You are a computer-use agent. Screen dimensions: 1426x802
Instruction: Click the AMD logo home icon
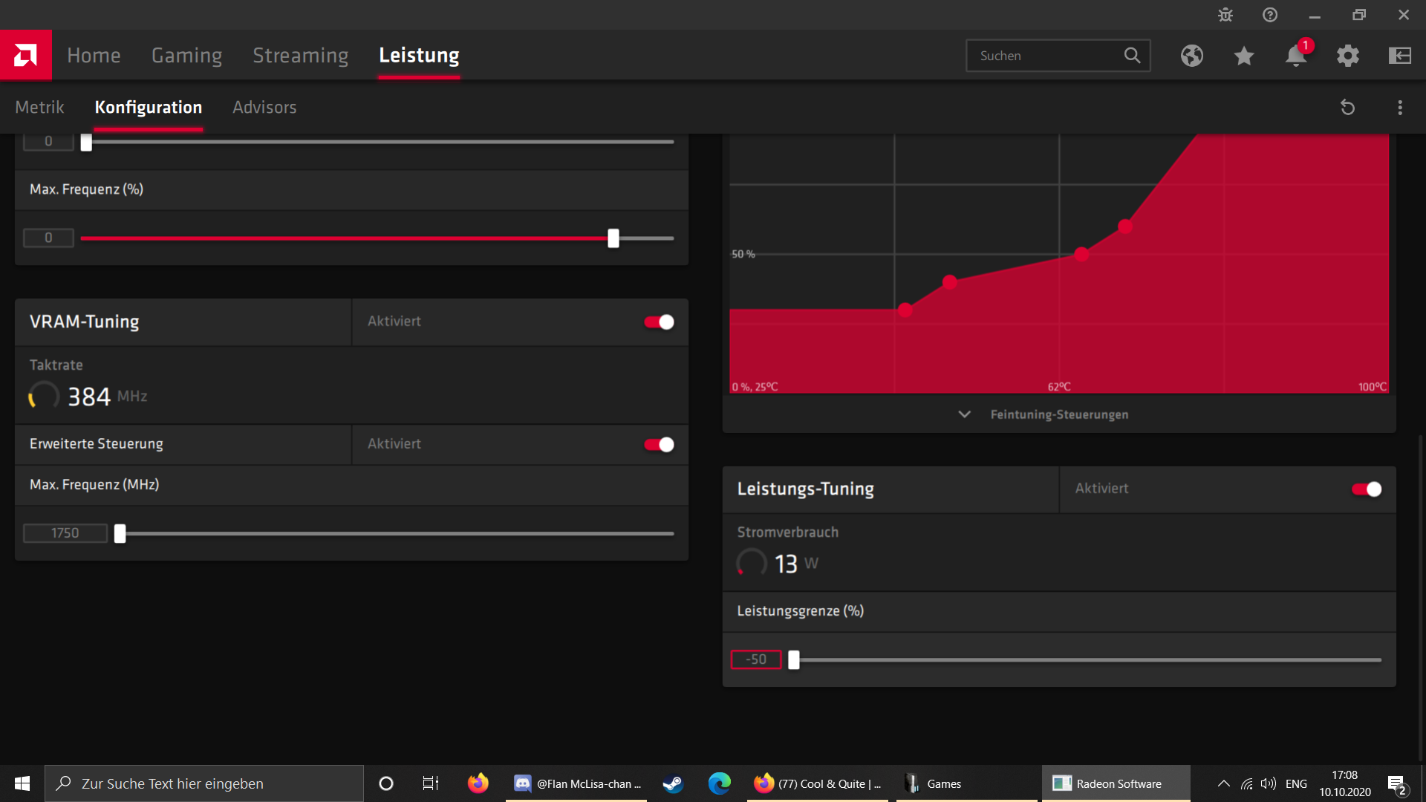[x=25, y=55]
